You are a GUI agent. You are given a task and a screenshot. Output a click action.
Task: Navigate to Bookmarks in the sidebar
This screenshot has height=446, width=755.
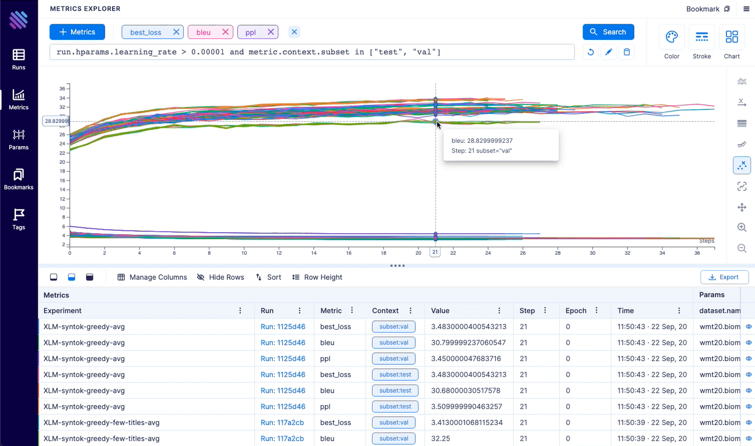pos(18,179)
